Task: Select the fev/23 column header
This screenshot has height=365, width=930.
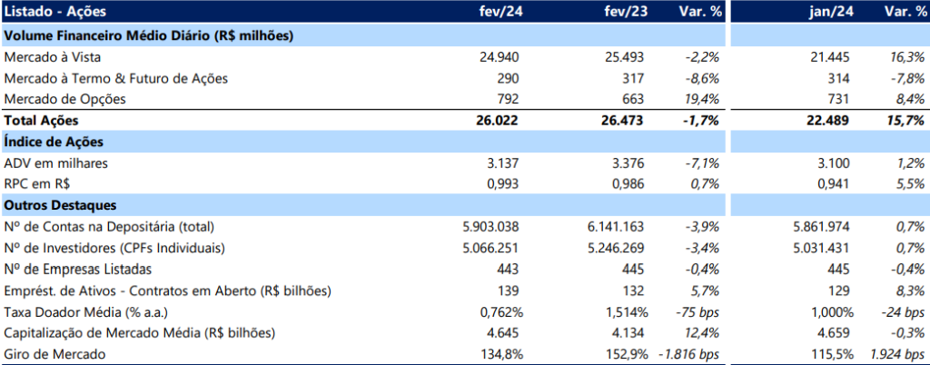Action: pyautogui.click(x=624, y=13)
